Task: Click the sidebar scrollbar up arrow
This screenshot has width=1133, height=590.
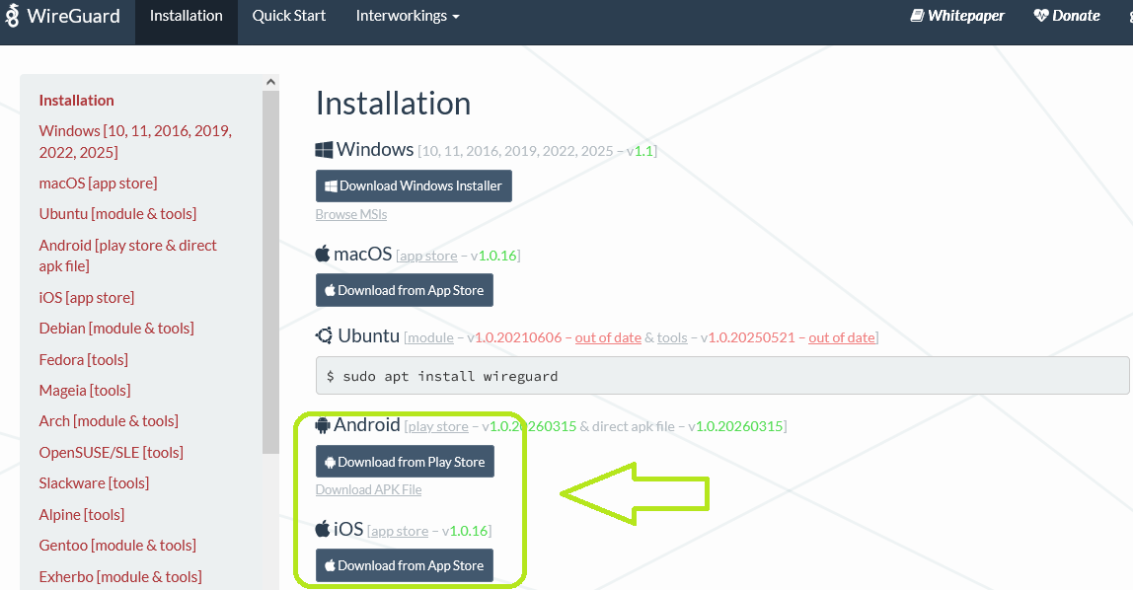Action: tap(271, 82)
